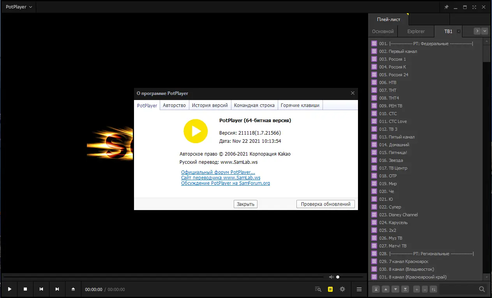Click the yellow PotPlayer logo in About dialog
Screen dimensions: 492x298
(x=196, y=131)
